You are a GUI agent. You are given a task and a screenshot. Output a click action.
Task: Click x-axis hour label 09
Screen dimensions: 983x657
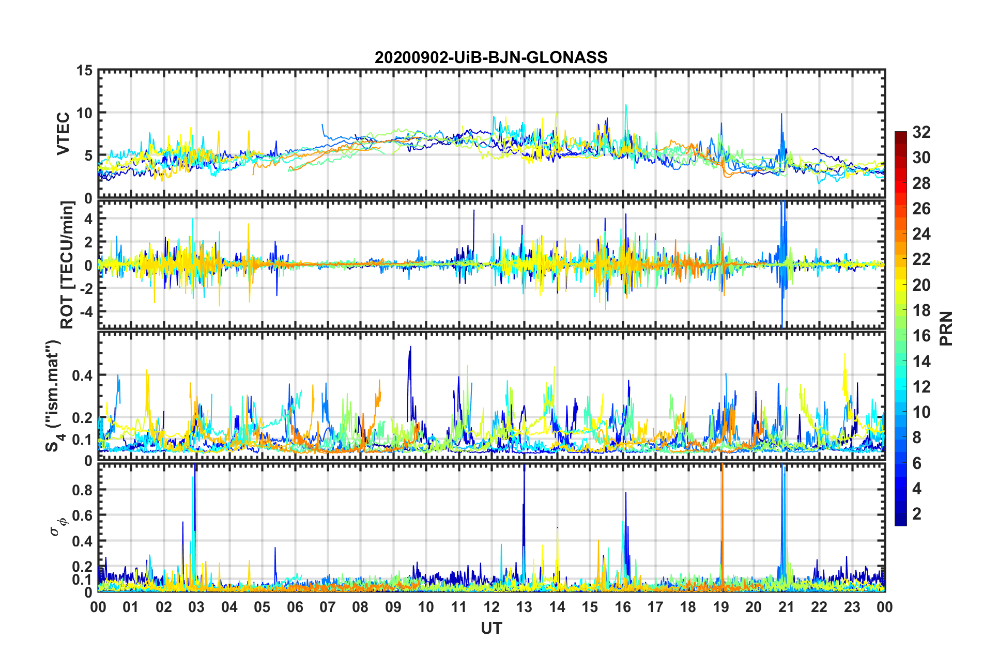393,607
